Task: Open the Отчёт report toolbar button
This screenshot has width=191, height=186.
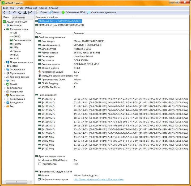Action: [x=41, y=12]
